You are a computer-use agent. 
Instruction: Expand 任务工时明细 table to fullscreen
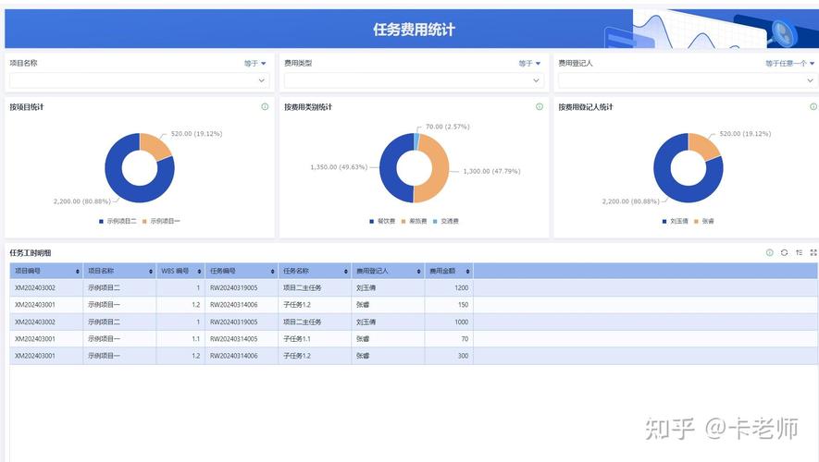813,252
